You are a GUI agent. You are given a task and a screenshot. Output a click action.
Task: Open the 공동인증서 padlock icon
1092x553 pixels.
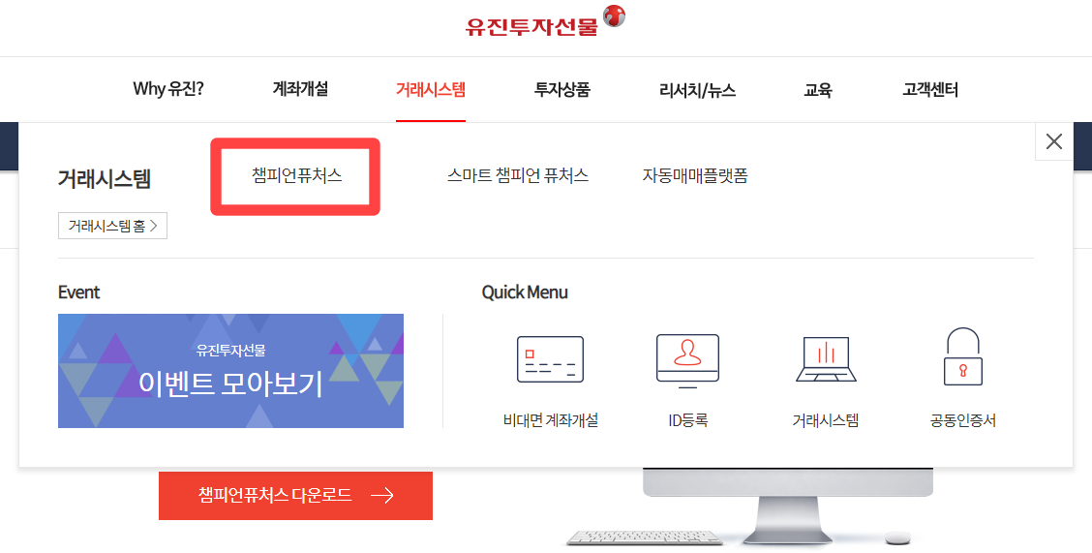pyautogui.click(x=963, y=356)
